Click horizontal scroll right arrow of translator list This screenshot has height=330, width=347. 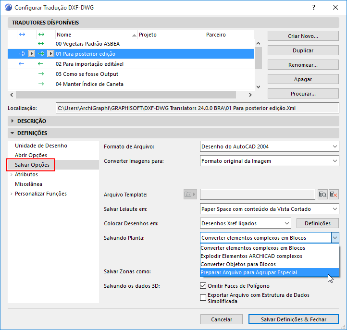coord(250,95)
